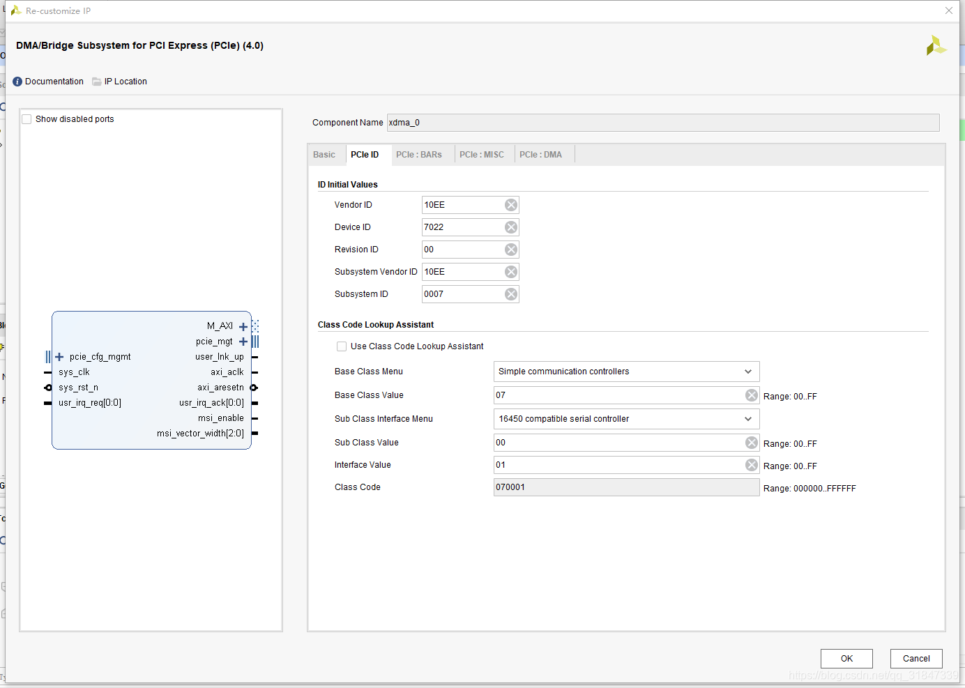Open the Documentation link
Screen dimensions: 965x688
(x=54, y=82)
